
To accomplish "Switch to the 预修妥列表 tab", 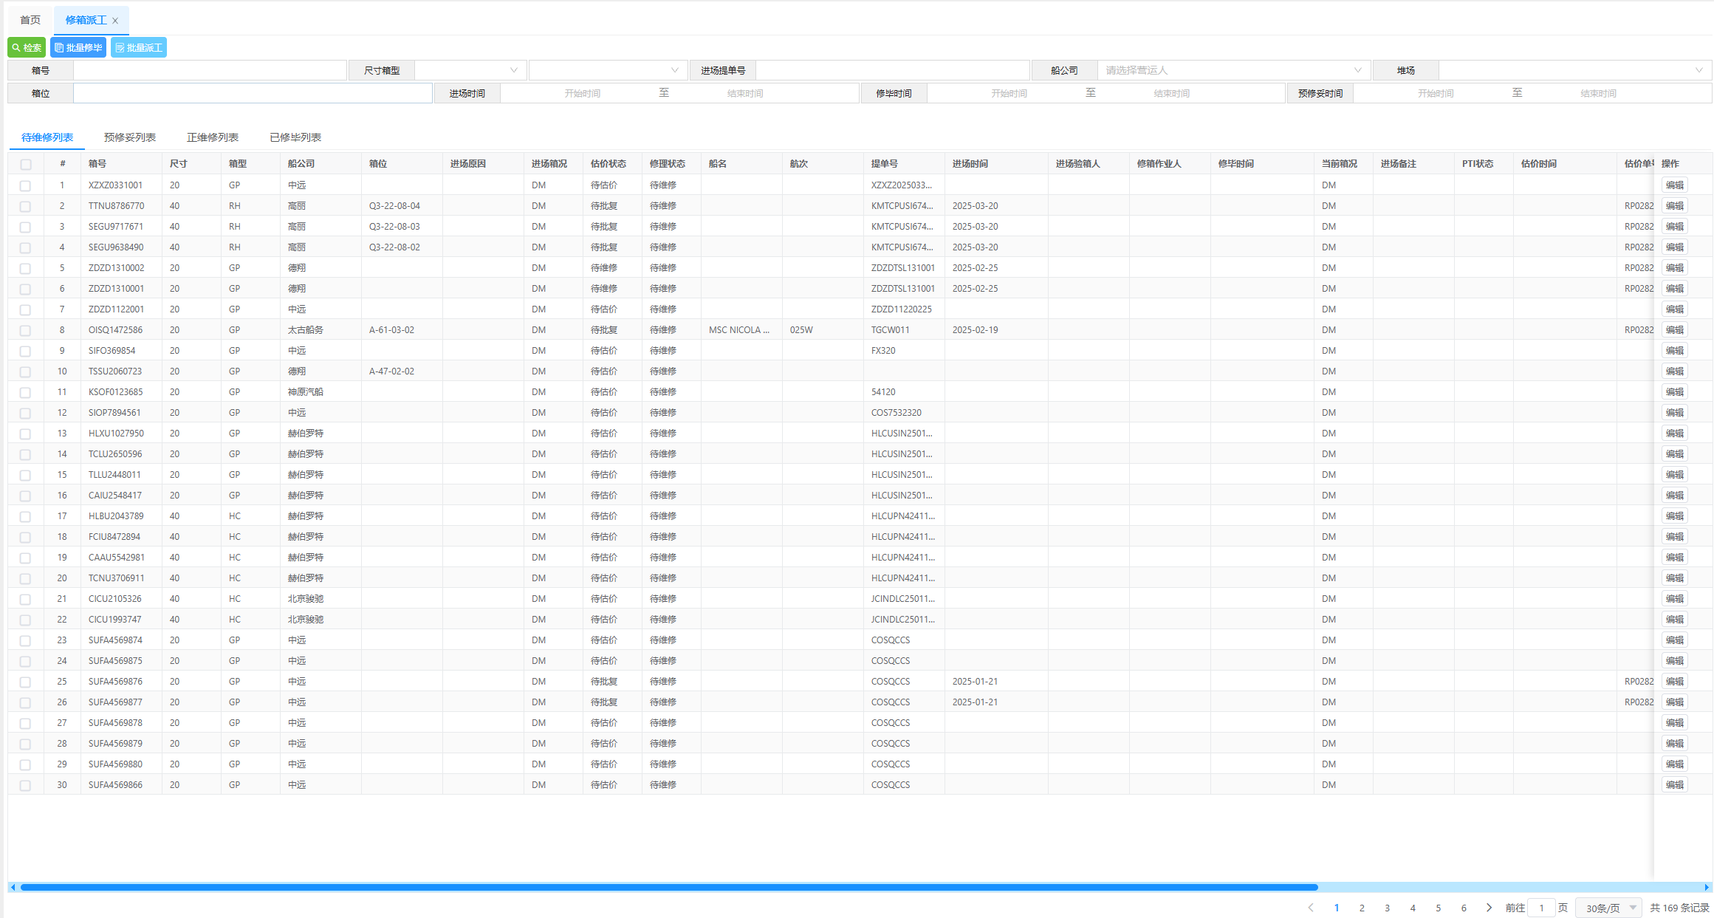I will click(130, 137).
